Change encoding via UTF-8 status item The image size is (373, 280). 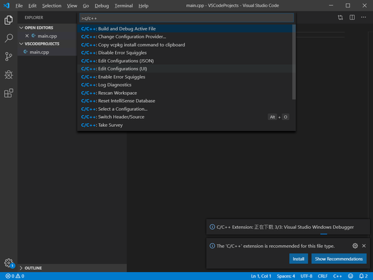coord(306,276)
